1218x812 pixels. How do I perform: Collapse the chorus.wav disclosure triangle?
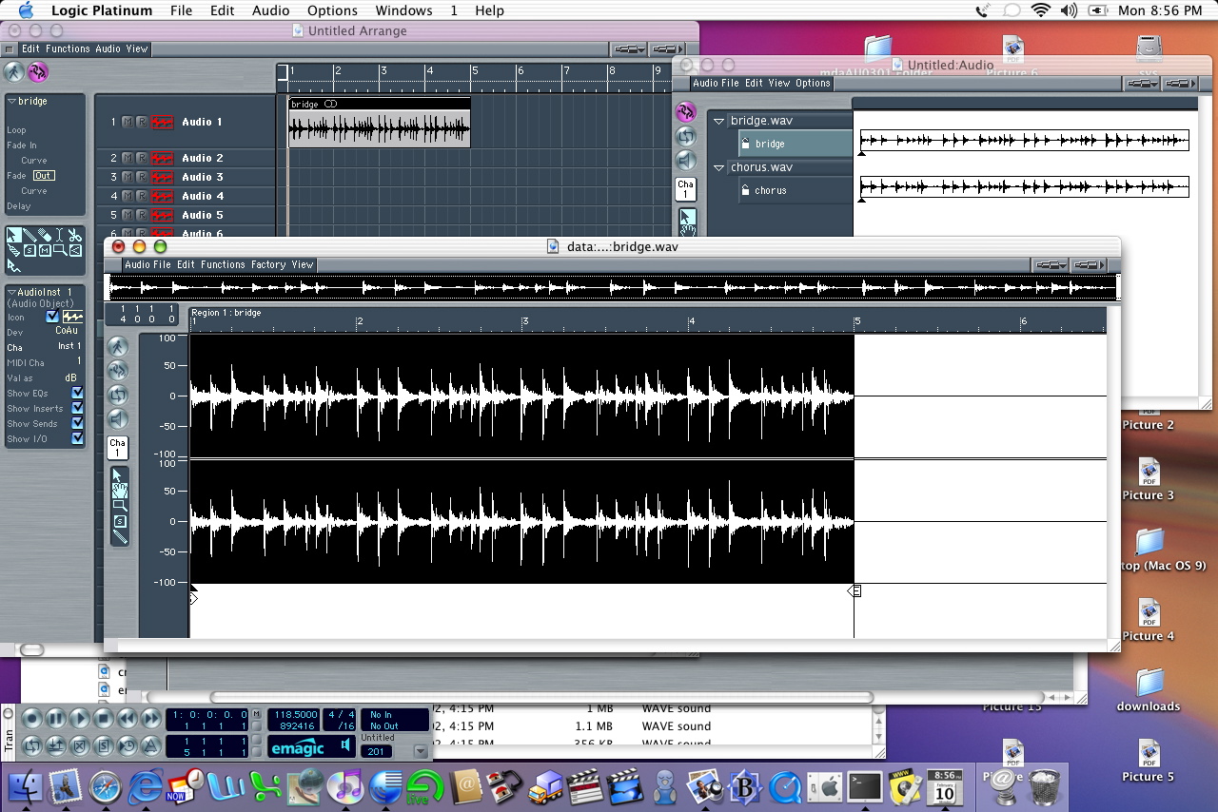(719, 167)
